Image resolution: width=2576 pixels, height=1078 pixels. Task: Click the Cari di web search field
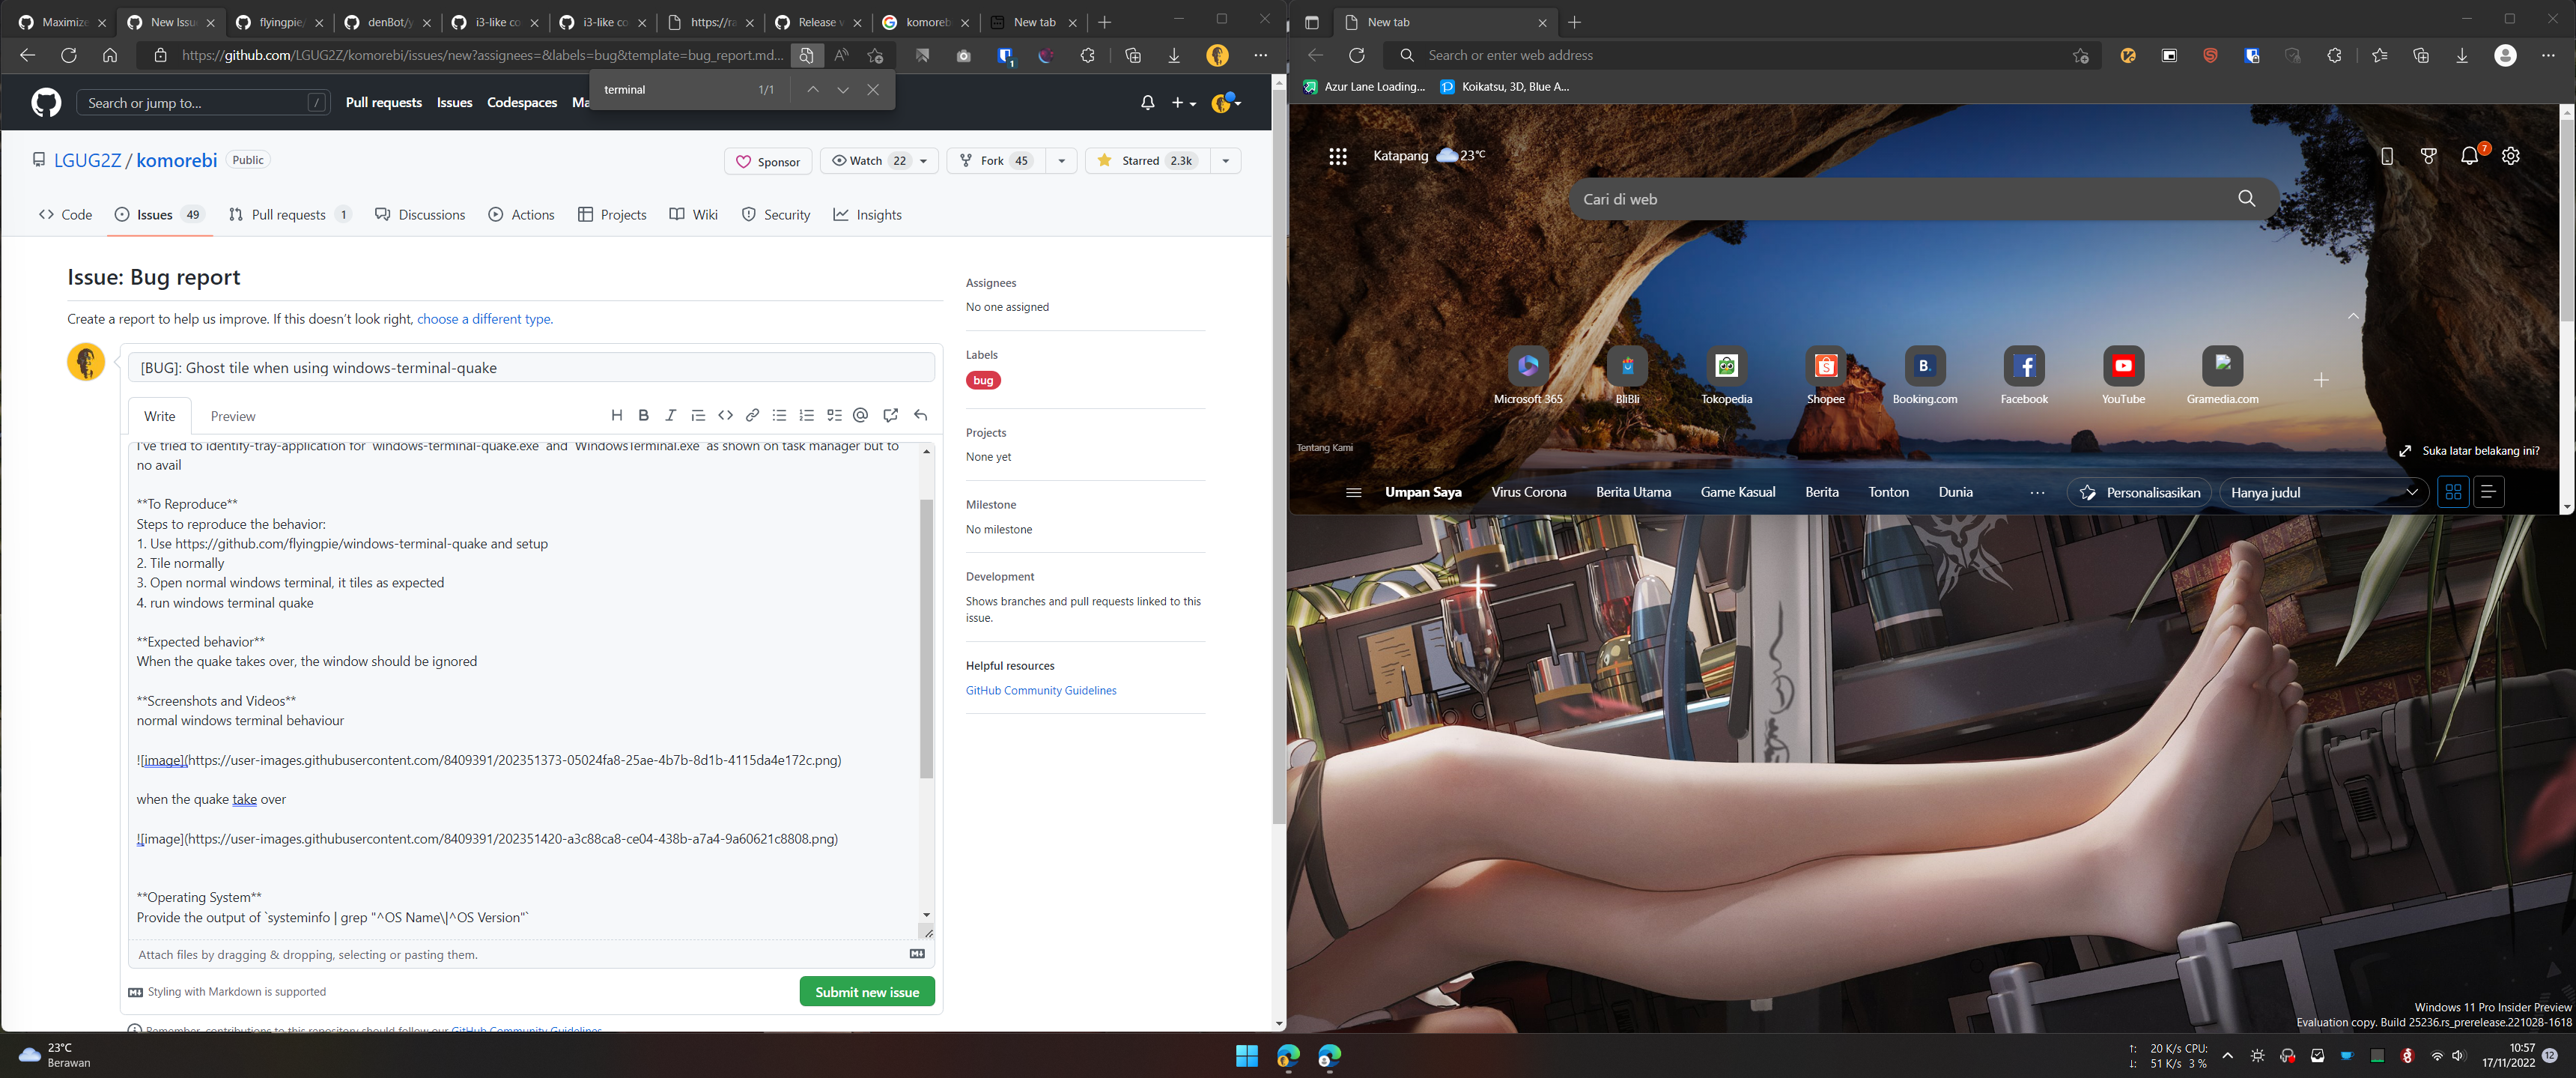(x=1900, y=199)
